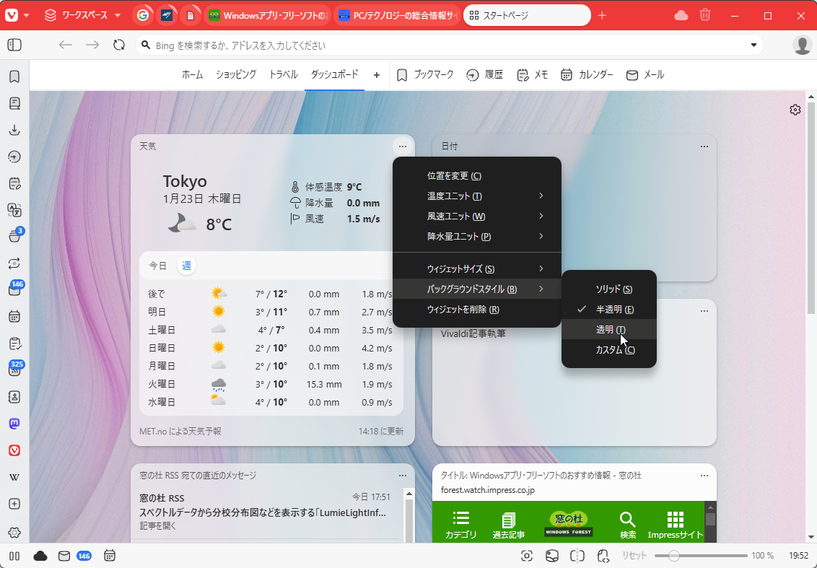Open the Translate panel icon
Viewport: 817px width, 568px height.
pos(14,210)
